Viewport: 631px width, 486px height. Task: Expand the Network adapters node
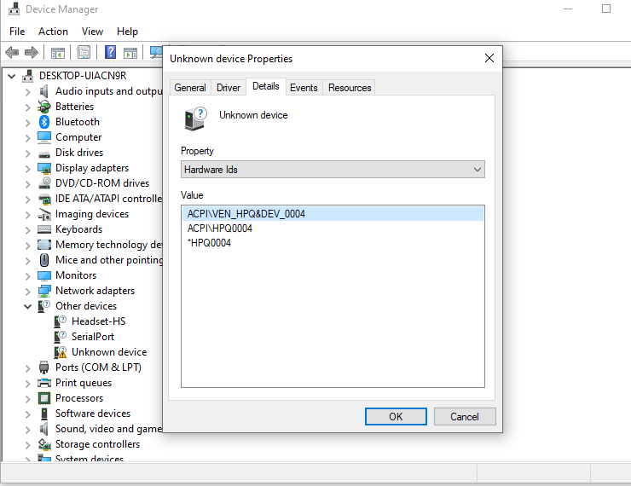click(27, 292)
